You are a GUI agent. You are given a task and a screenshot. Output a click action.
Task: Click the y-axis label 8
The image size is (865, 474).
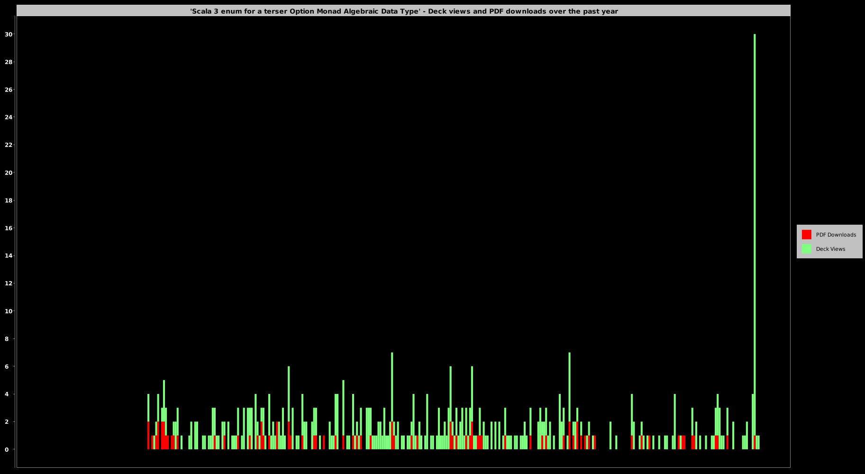point(7,339)
